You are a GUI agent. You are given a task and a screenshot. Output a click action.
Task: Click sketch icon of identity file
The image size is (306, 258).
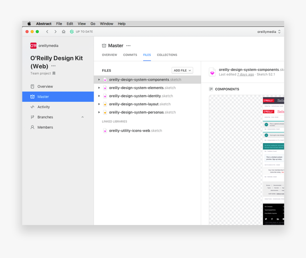pyautogui.click(x=105, y=96)
